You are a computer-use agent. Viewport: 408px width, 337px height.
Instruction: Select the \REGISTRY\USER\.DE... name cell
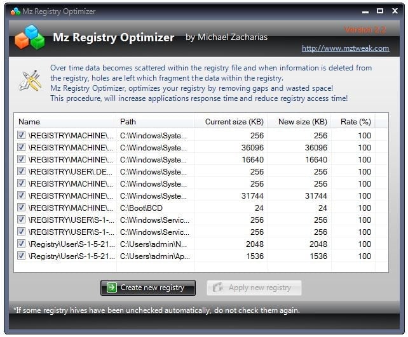pyautogui.click(x=71, y=172)
